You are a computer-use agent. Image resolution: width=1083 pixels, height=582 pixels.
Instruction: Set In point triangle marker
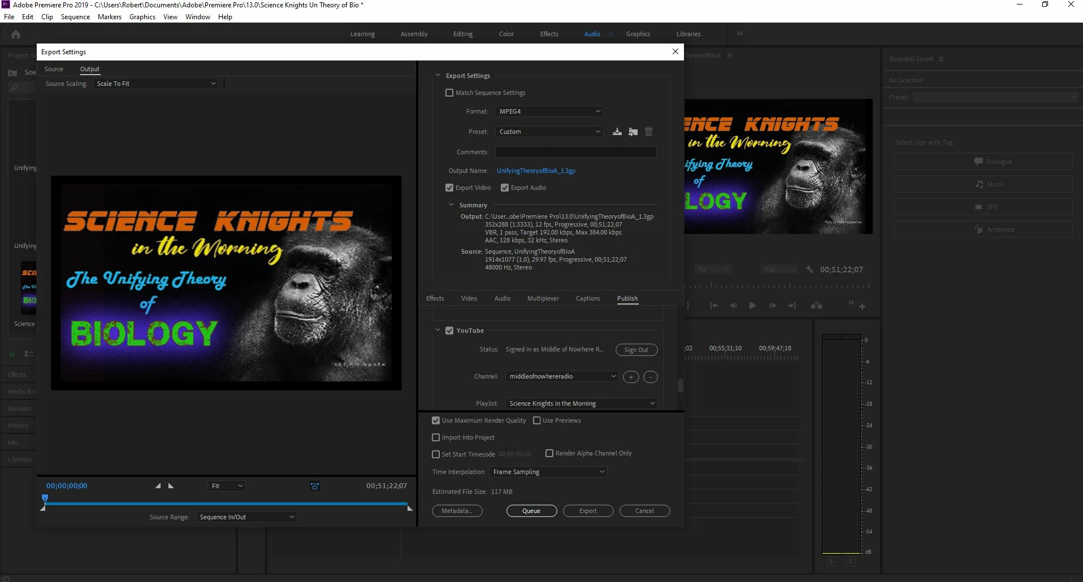pos(158,486)
